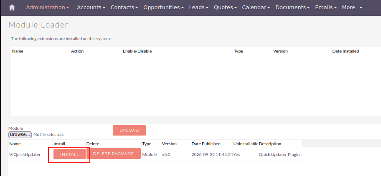Show More navigation modules
The image size is (381, 176).
click(x=352, y=8)
